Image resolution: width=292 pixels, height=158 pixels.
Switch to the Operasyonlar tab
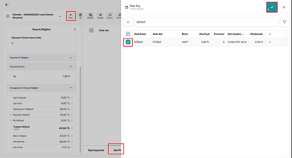coord(96,150)
